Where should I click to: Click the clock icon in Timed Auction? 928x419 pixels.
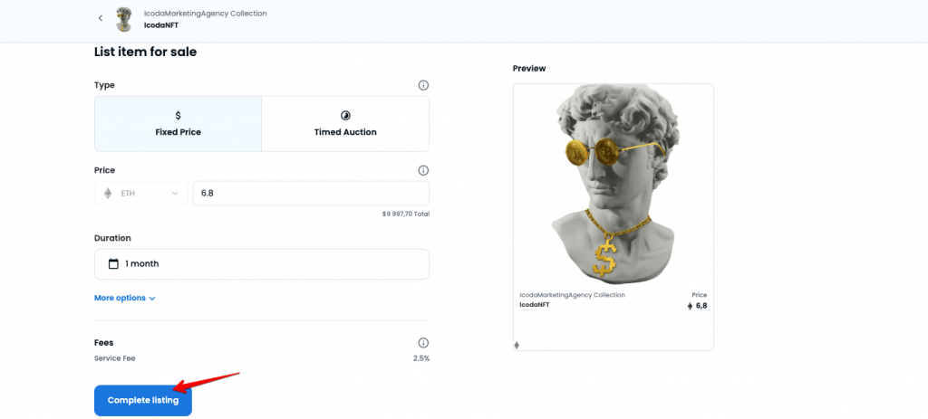(345, 115)
